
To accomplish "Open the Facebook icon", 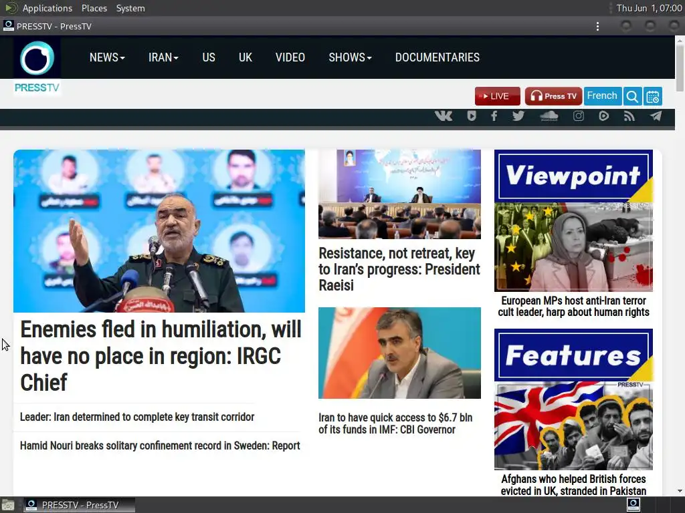I will click(x=494, y=116).
